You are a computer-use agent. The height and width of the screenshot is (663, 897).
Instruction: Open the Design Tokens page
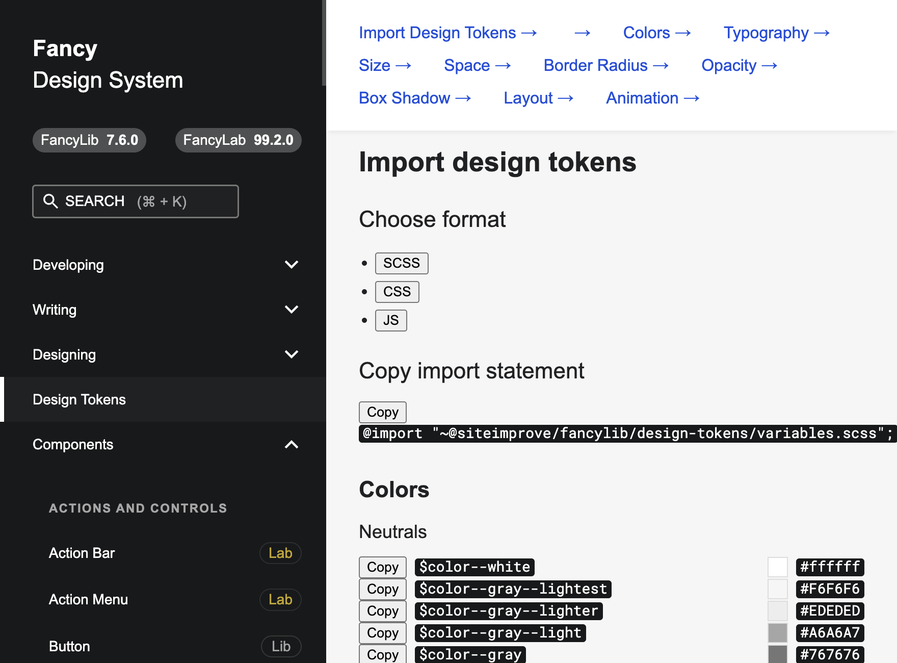(x=163, y=399)
